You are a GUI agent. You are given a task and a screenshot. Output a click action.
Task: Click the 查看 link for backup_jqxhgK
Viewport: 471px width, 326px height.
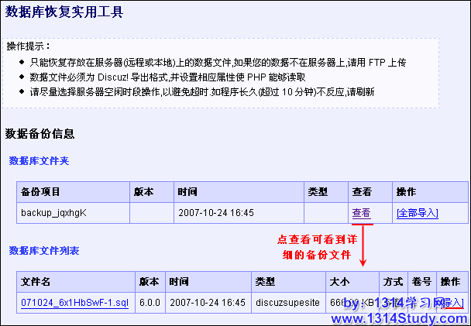point(361,213)
